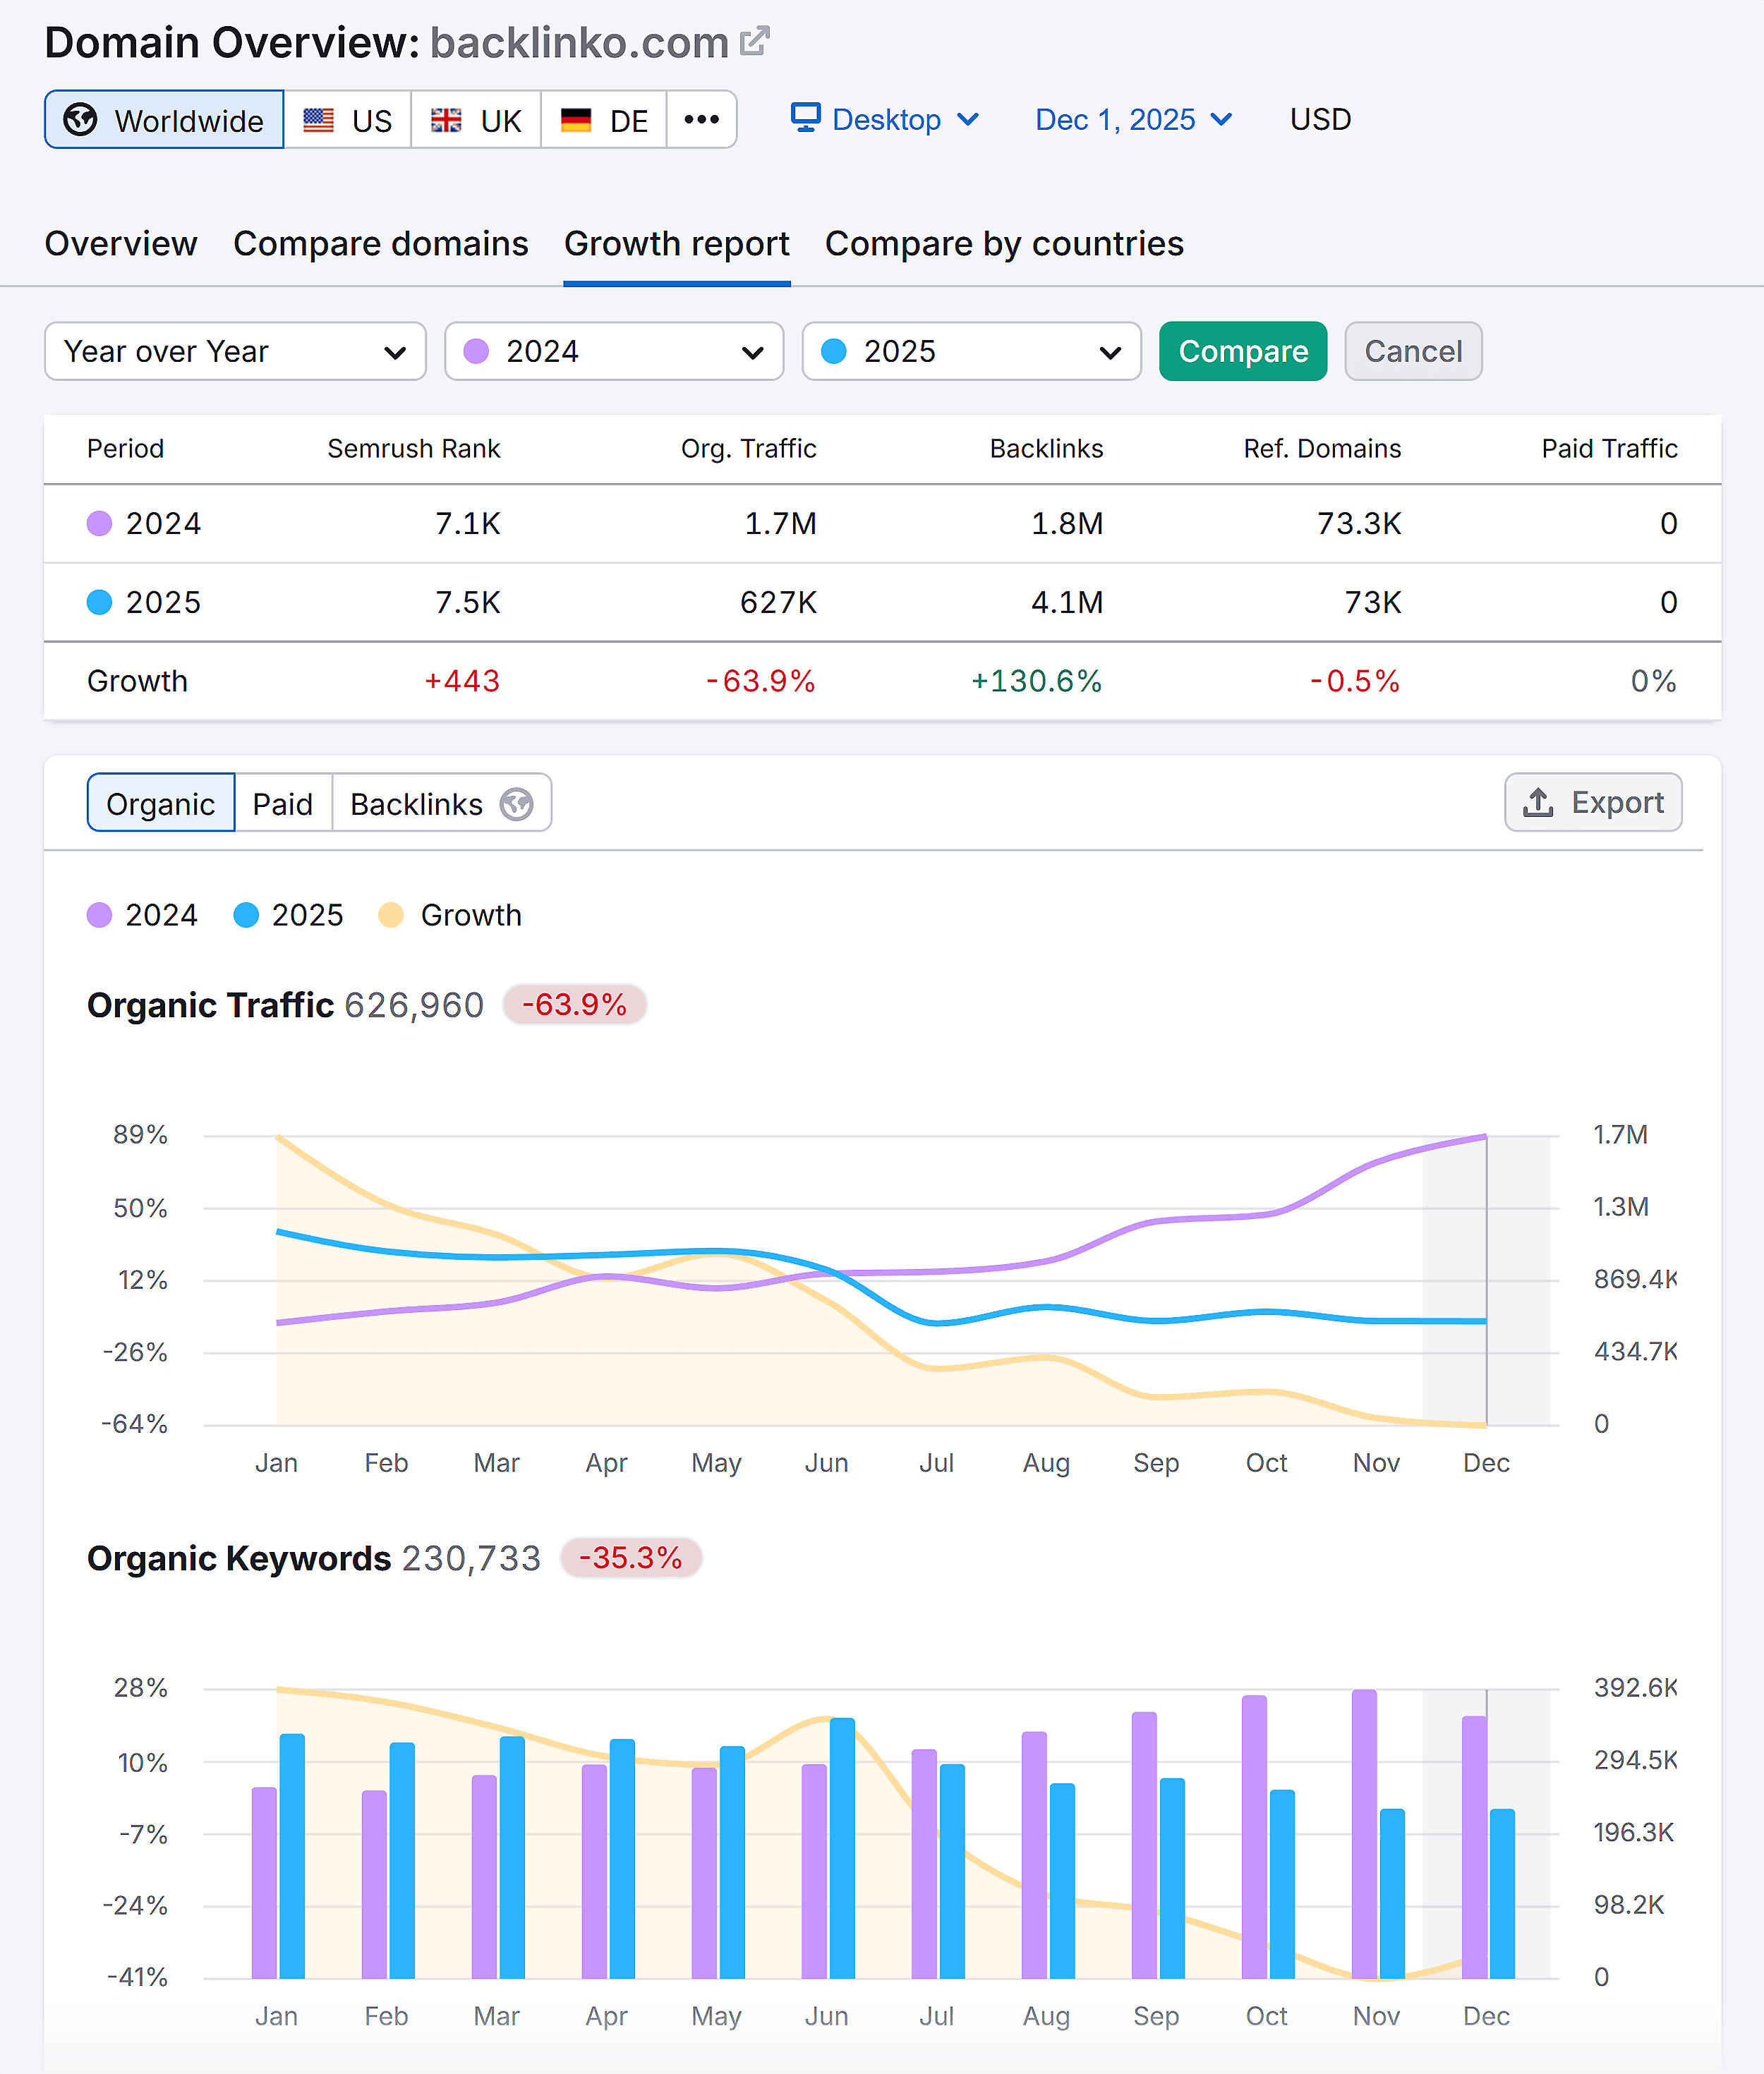
Task: Open more countries via ellipsis button
Action: [x=702, y=119]
